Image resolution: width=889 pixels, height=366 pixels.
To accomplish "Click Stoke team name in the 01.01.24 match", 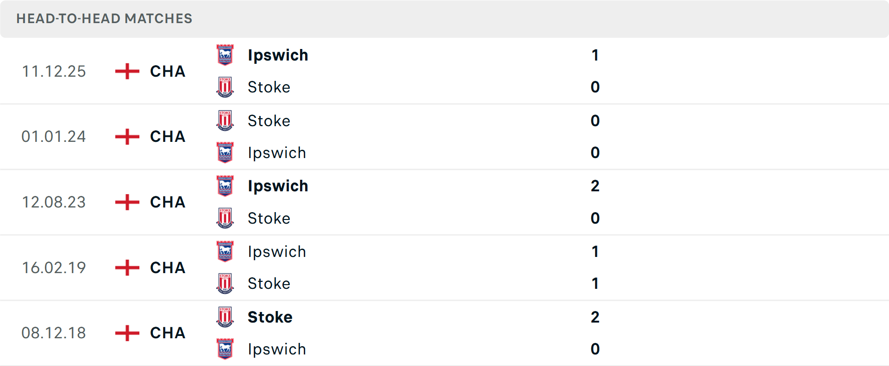I will [x=269, y=121].
